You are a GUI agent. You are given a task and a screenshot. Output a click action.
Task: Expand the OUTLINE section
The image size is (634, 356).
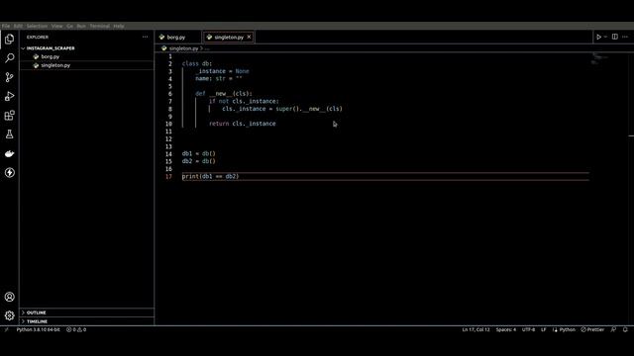[87, 312]
